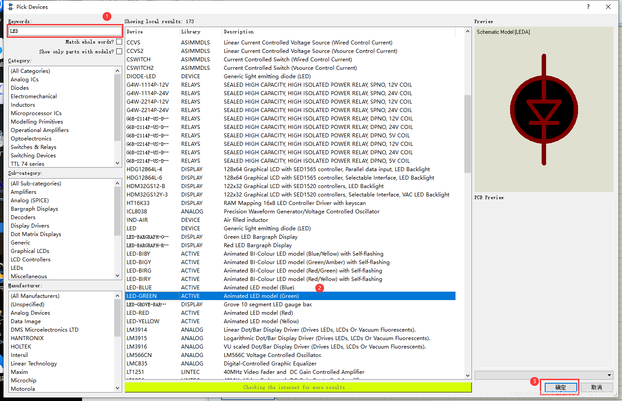Click Category list scroll-up arrow
The image size is (622, 401).
118,71
